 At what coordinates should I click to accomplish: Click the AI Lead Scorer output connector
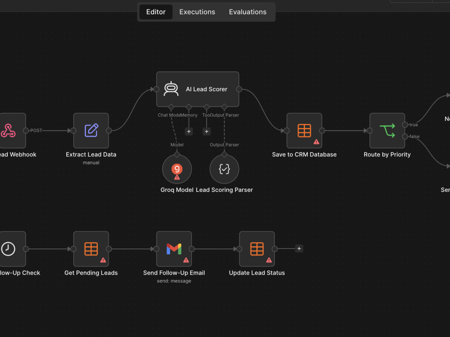[x=239, y=89]
